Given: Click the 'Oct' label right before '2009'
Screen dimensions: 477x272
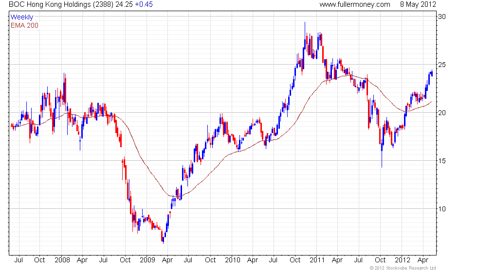Looking at the screenshot, I should pyautogui.click(x=125, y=260).
